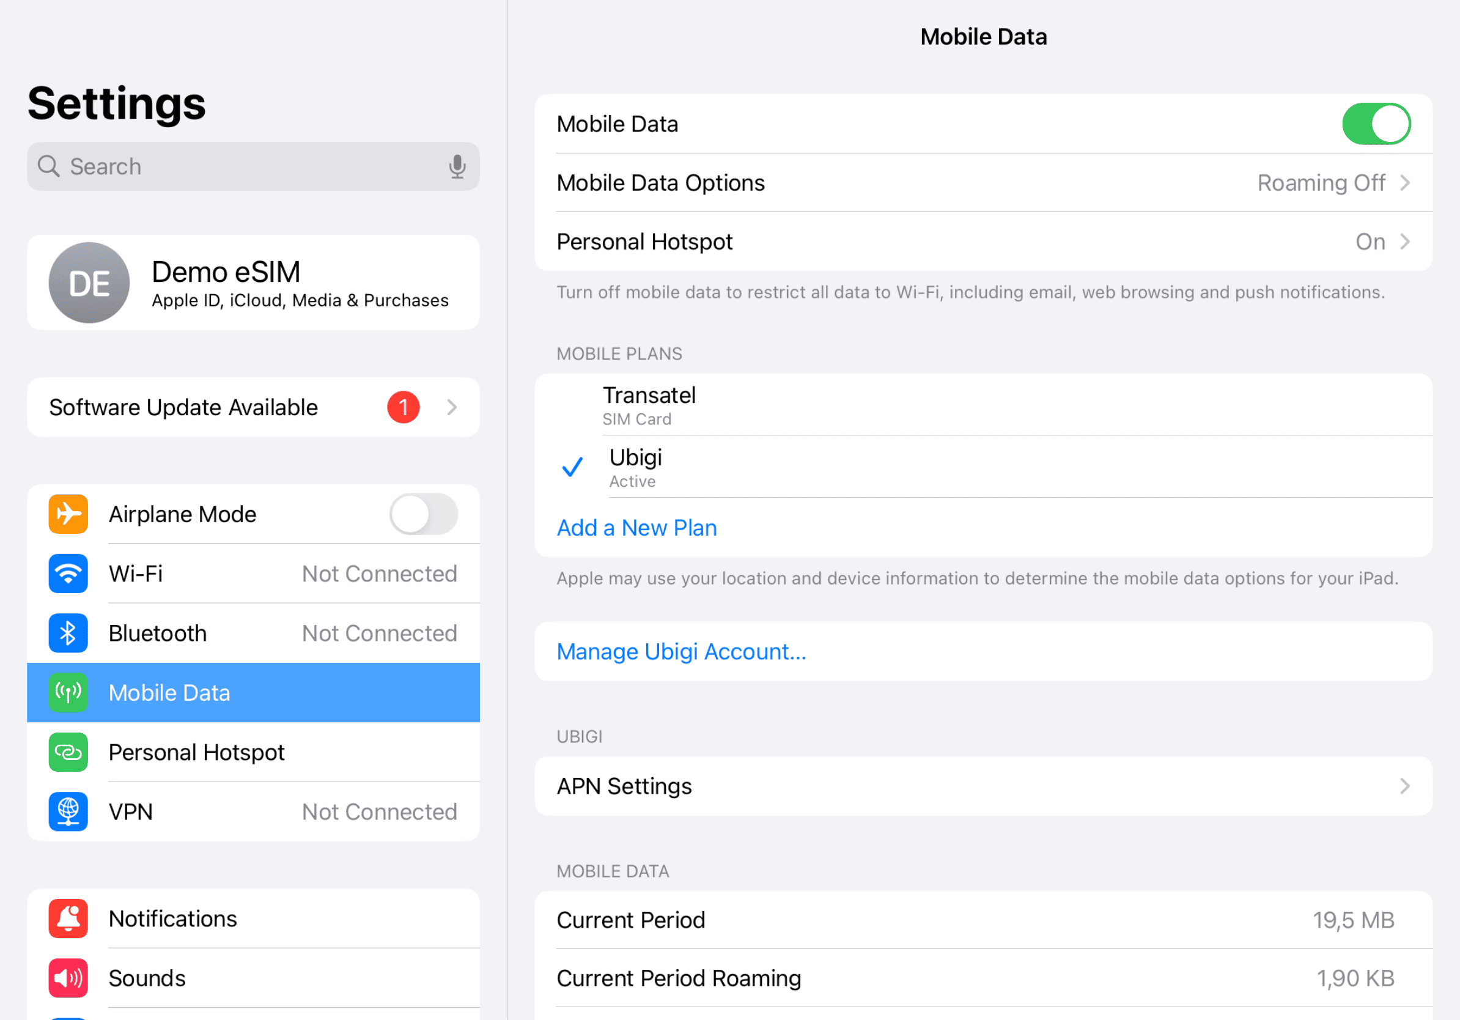This screenshot has height=1020, width=1460.
Task: Open APN Settings chevron
Action: pos(1406,786)
